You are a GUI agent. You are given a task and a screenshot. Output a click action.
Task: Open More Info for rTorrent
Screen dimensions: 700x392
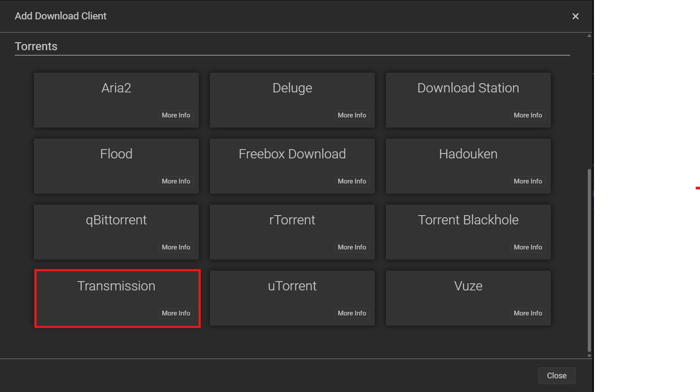[352, 247]
